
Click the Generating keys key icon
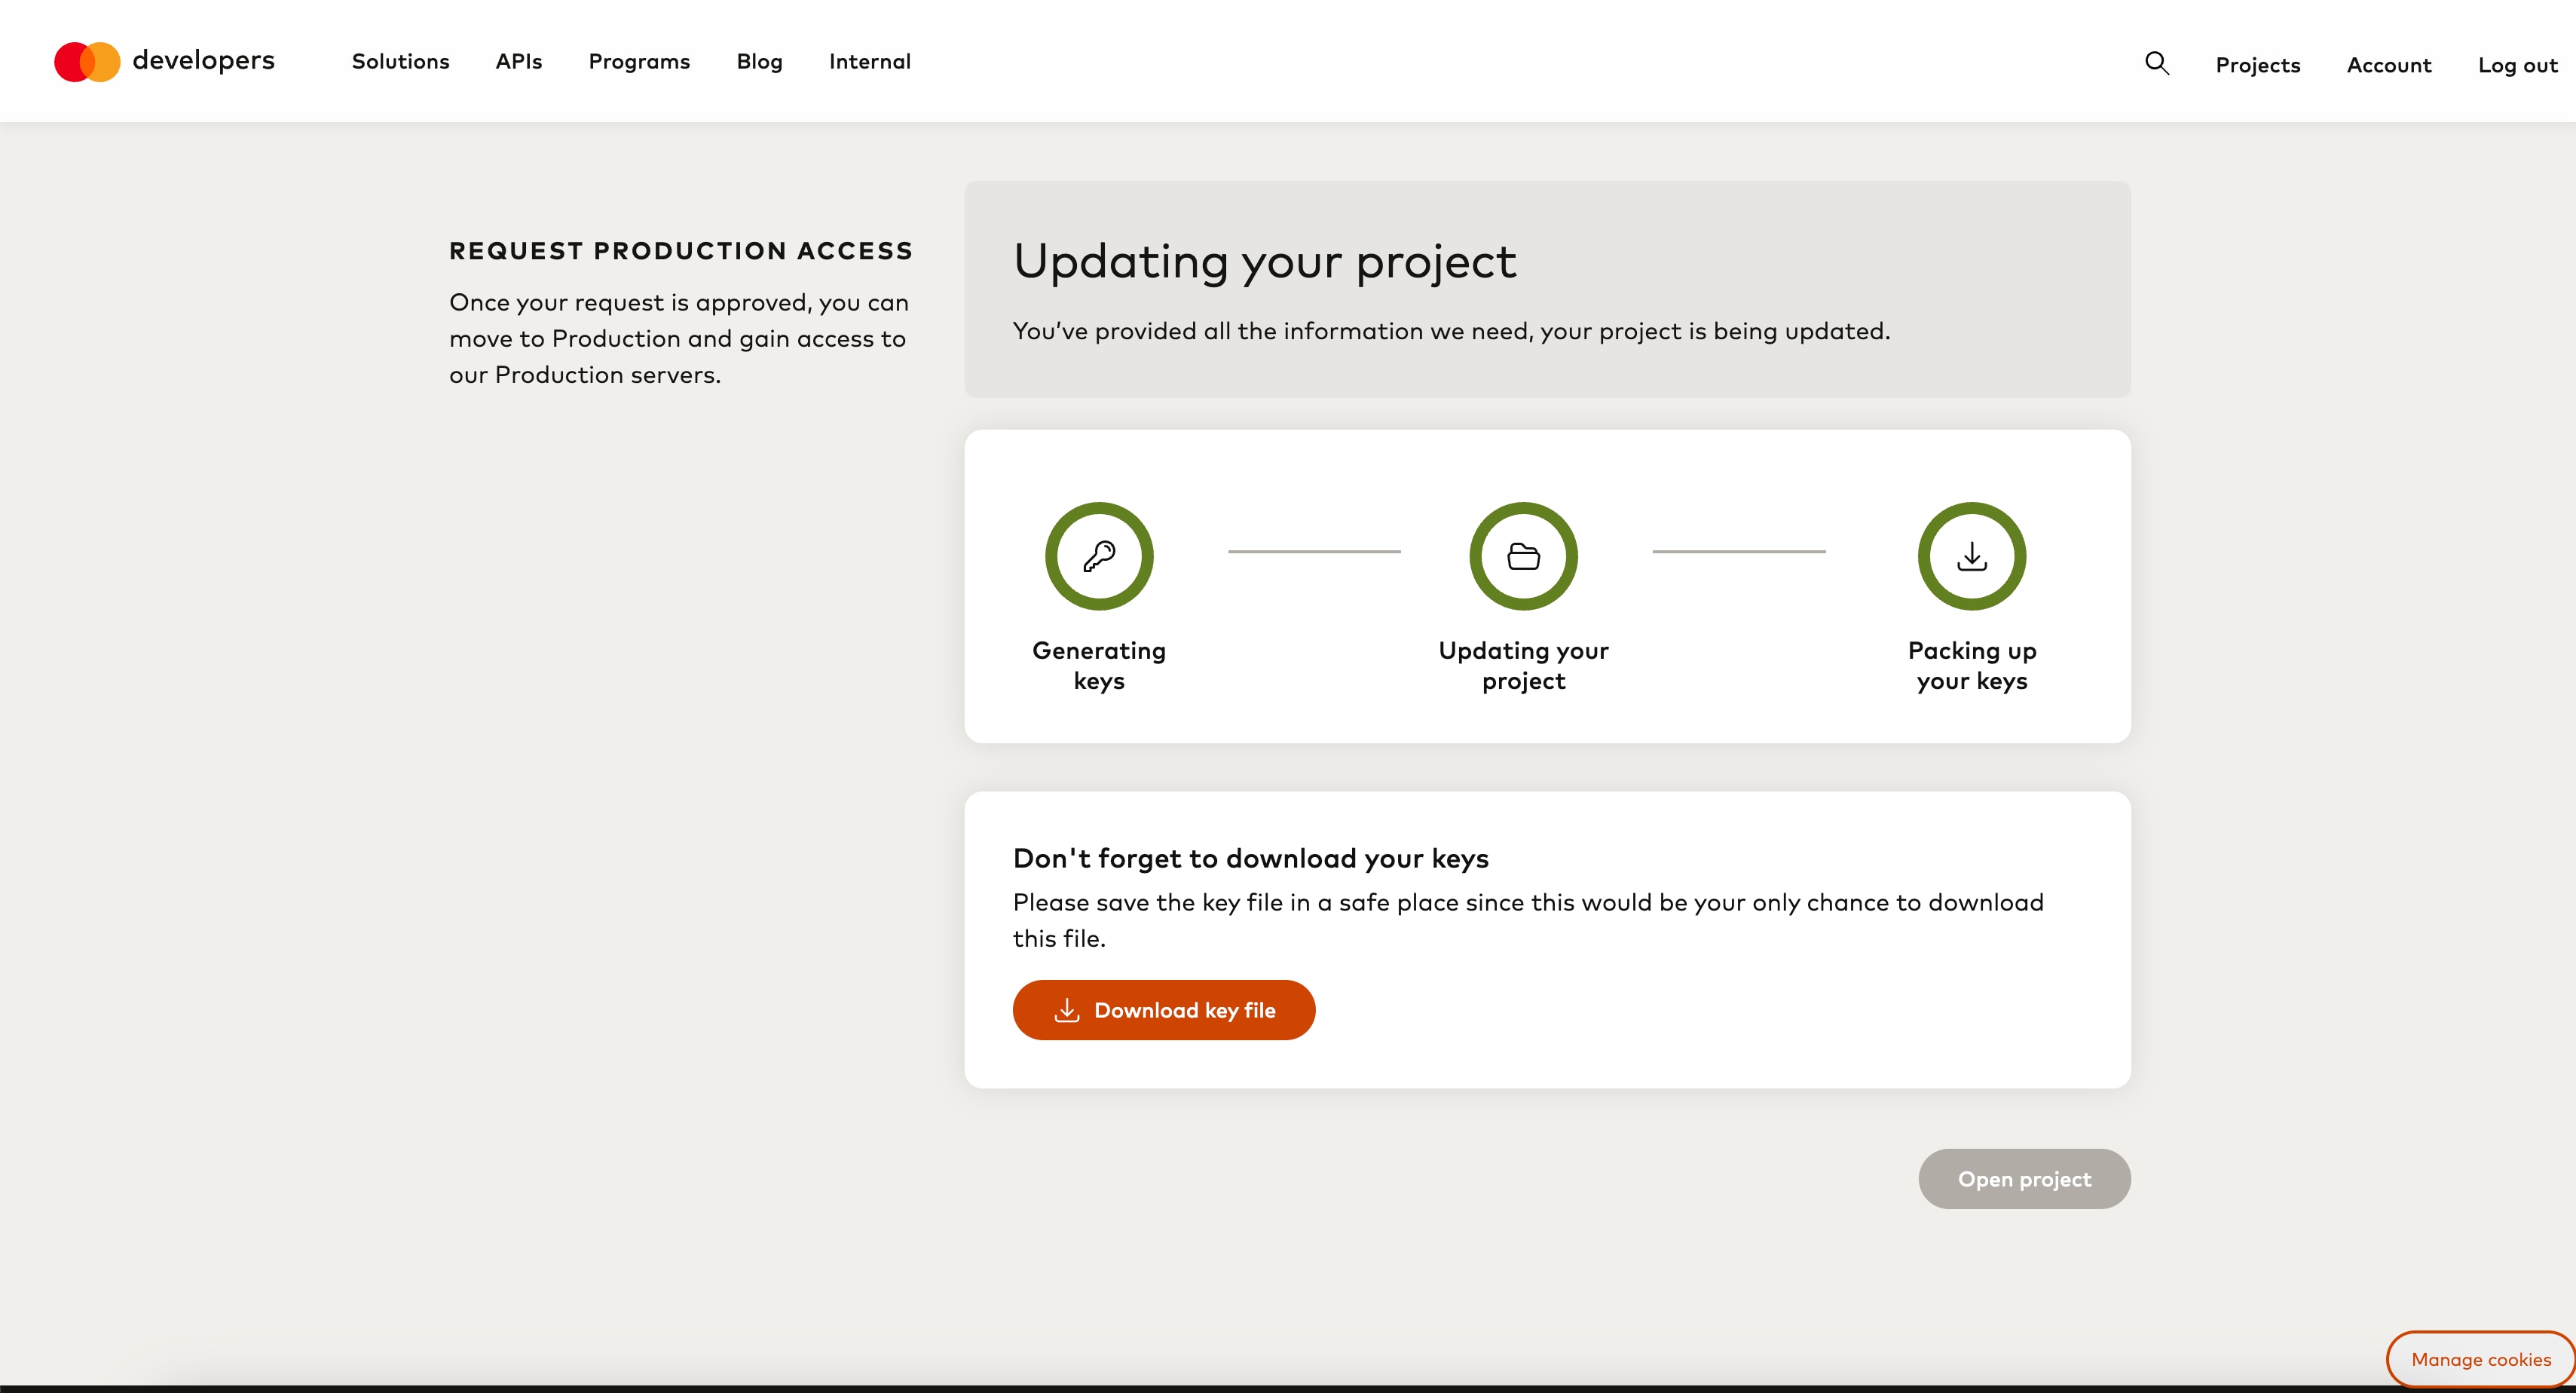click(x=1099, y=556)
